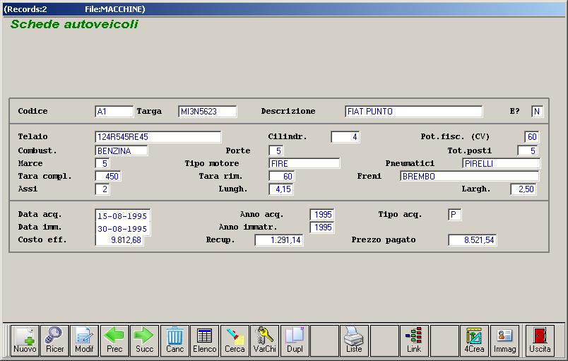Open VarChi keys icon
This screenshot has width=568, height=361.
click(264, 341)
